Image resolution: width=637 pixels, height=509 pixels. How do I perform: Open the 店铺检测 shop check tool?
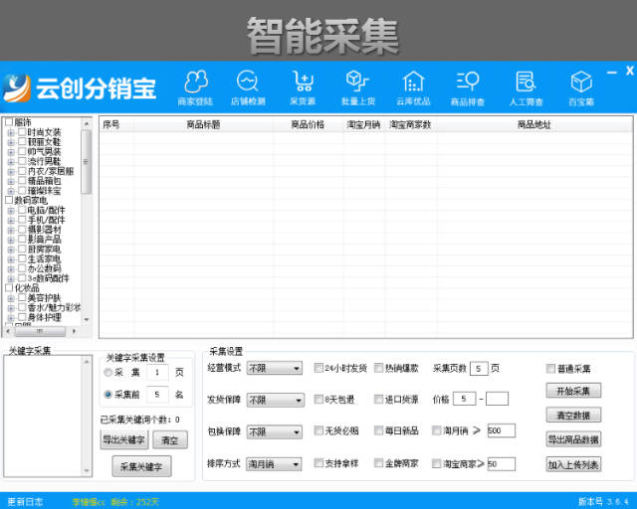click(x=248, y=87)
